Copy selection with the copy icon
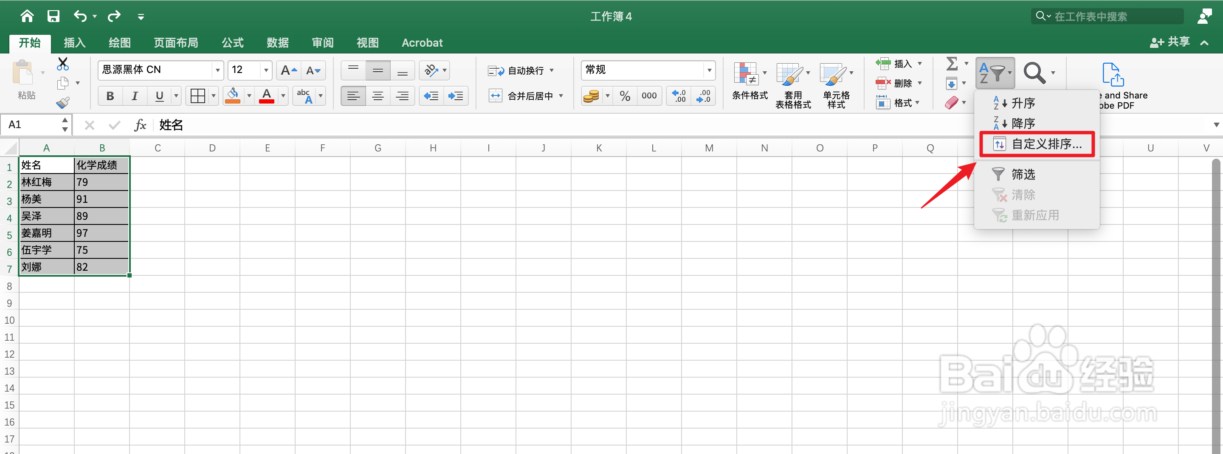The height and width of the screenshot is (454, 1223). [x=63, y=83]
